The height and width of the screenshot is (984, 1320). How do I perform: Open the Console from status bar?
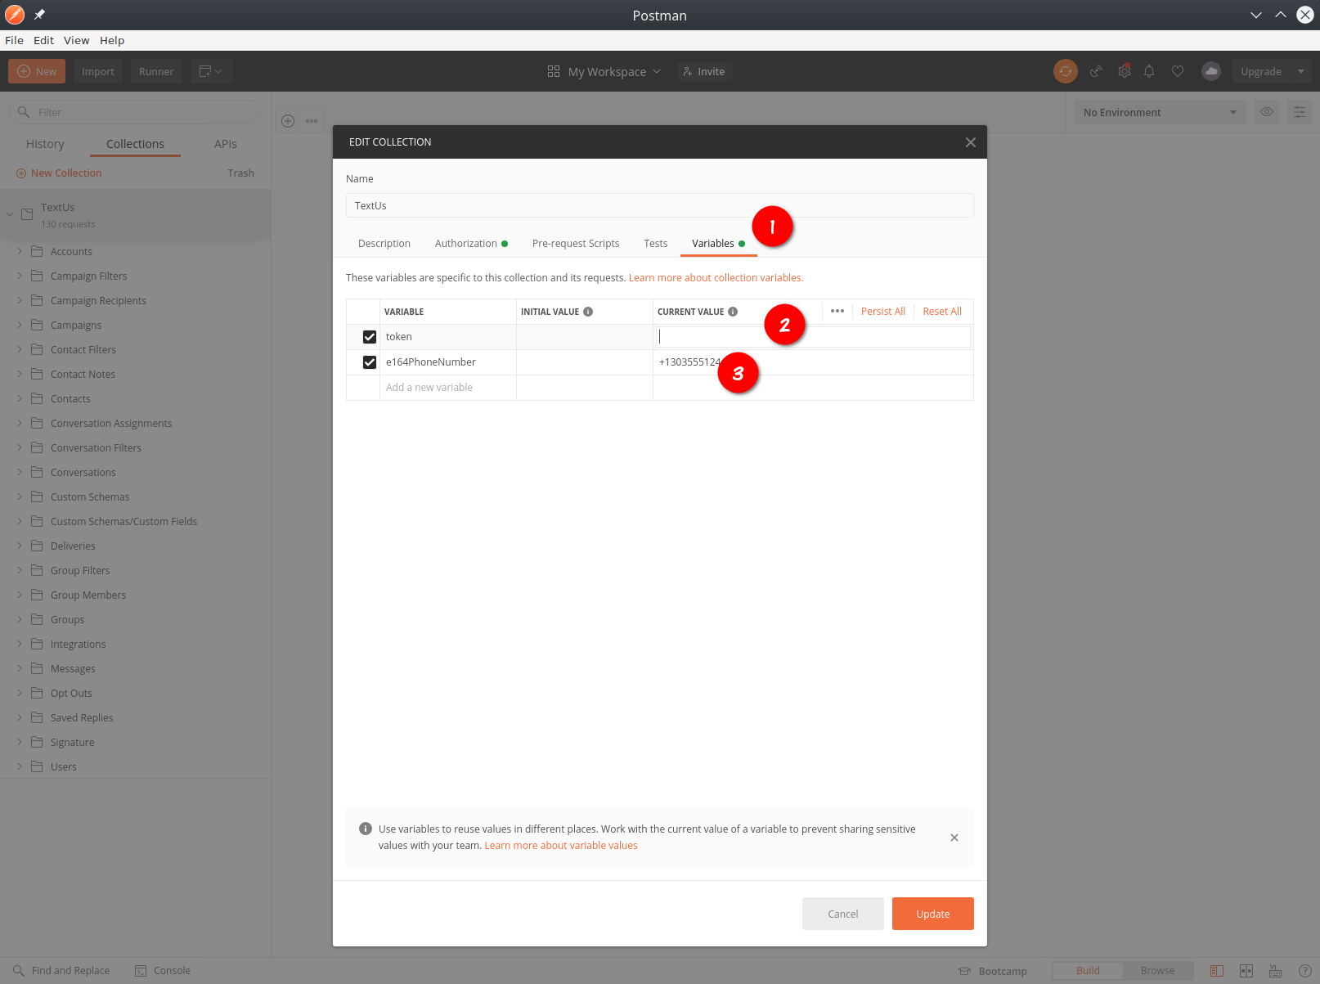163,971
